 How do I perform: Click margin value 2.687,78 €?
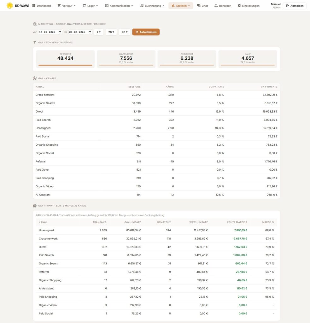tap(240, 238)
